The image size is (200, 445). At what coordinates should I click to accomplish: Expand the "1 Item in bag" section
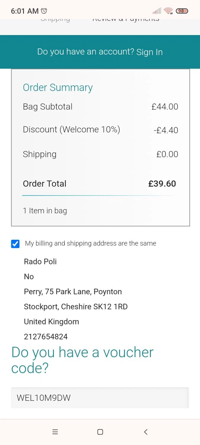[x=45, y=211]
